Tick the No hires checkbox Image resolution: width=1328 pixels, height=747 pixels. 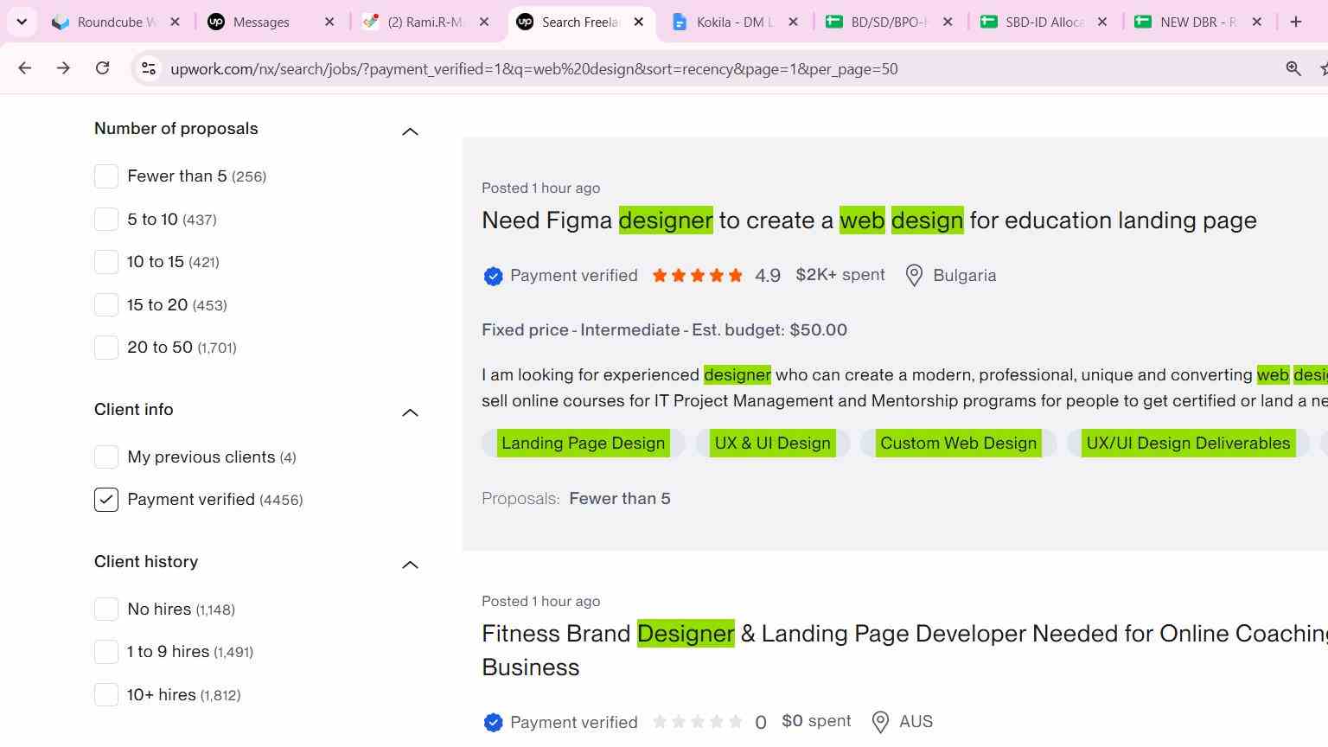click(x=106, y=610)
